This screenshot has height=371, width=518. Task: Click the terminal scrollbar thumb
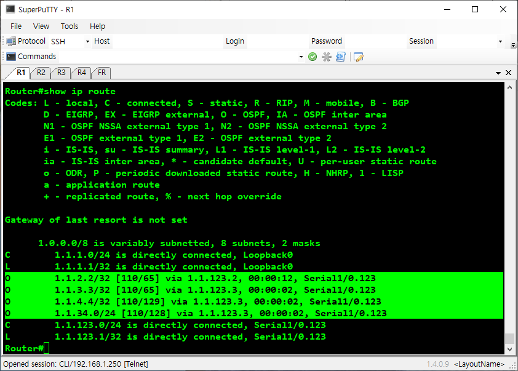point(509,338)
